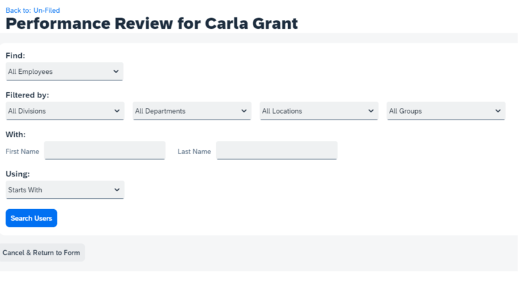Click Cancel & Return to Form
Viewport: 523px width, 281px height.
[41, 252]
